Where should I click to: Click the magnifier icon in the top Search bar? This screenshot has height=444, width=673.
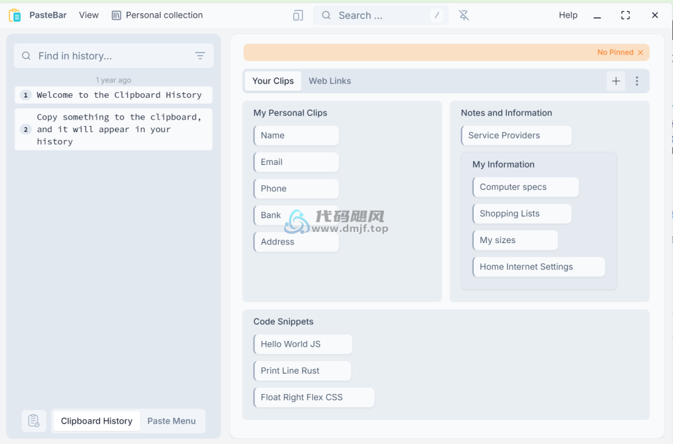pos(326,16)
